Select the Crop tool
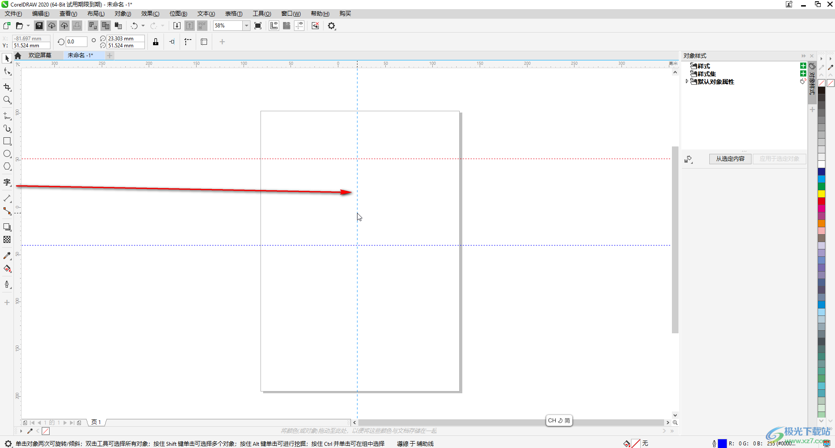The image size is (835, 448). (x=7, y=87)
